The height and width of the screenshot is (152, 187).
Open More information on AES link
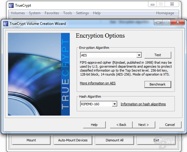tap(98, 83)
